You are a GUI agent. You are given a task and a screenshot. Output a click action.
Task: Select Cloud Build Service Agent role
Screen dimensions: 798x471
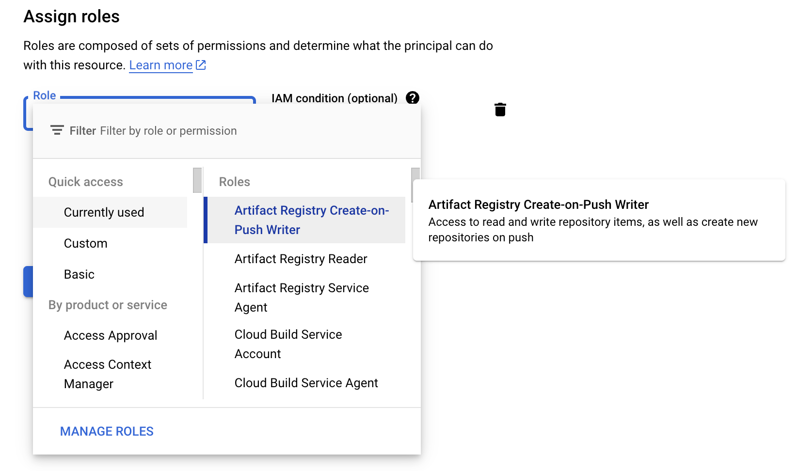(304, 383)
